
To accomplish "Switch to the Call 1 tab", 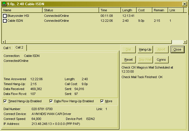I will (7, 48).
